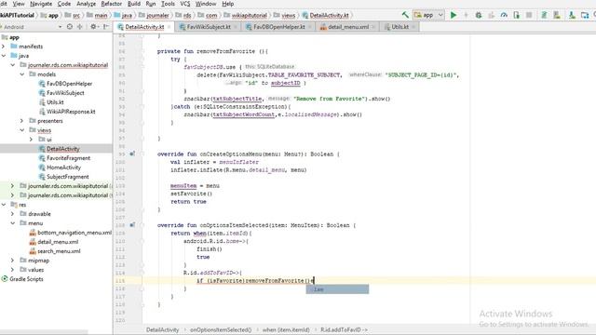Expand the manifests folder
Screen dimensions: 596x335
click(4, 47)
